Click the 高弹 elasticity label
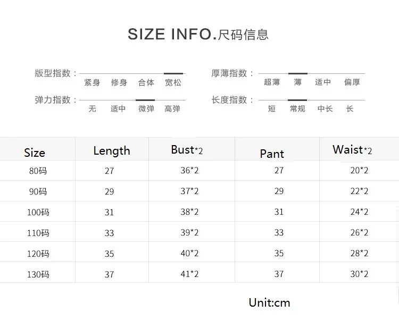399x321 pixels. pos(172,109)
